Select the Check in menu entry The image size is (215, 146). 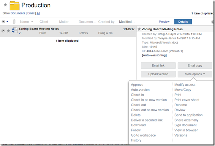[x=138, y=95]
